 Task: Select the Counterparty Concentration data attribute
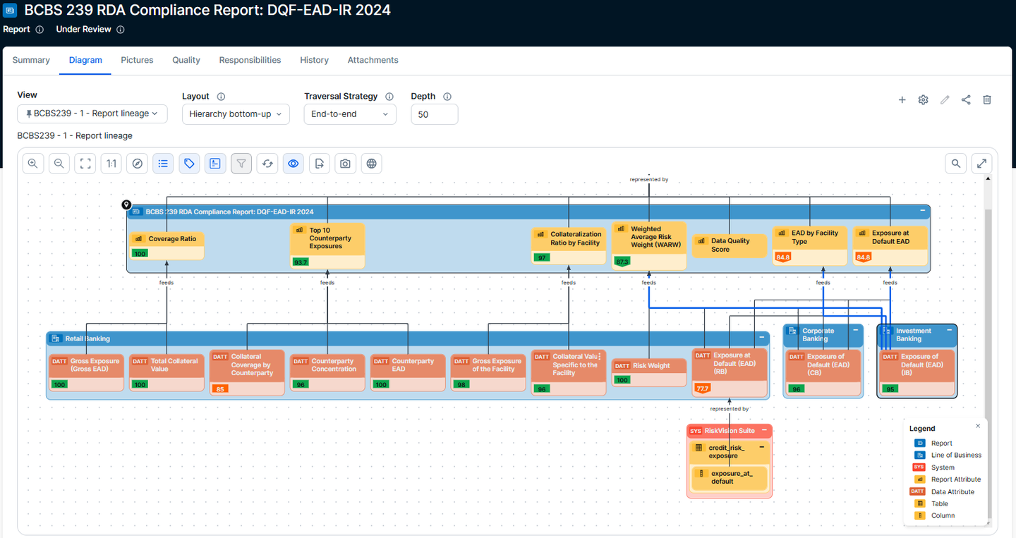pos(328,373)
